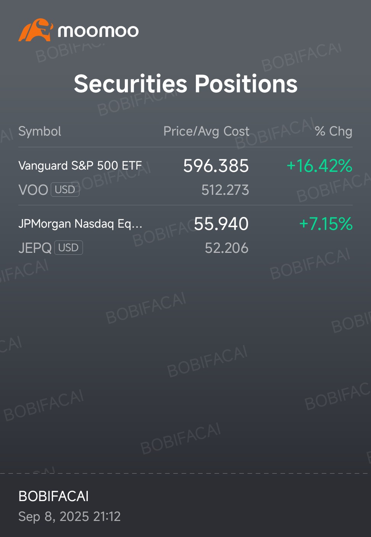Click the +7.15% change value

(326, 224)
